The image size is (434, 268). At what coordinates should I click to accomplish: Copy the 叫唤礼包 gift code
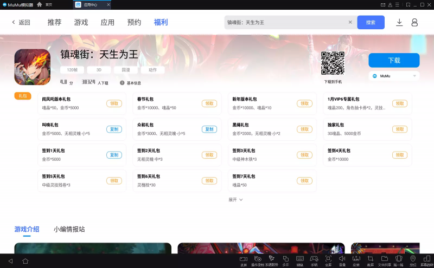(114, 129)
